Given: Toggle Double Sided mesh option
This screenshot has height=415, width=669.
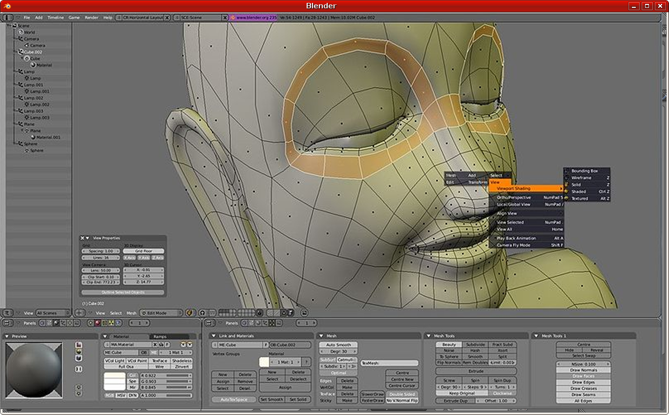Looking at the screenshot, I should point(402,394).
